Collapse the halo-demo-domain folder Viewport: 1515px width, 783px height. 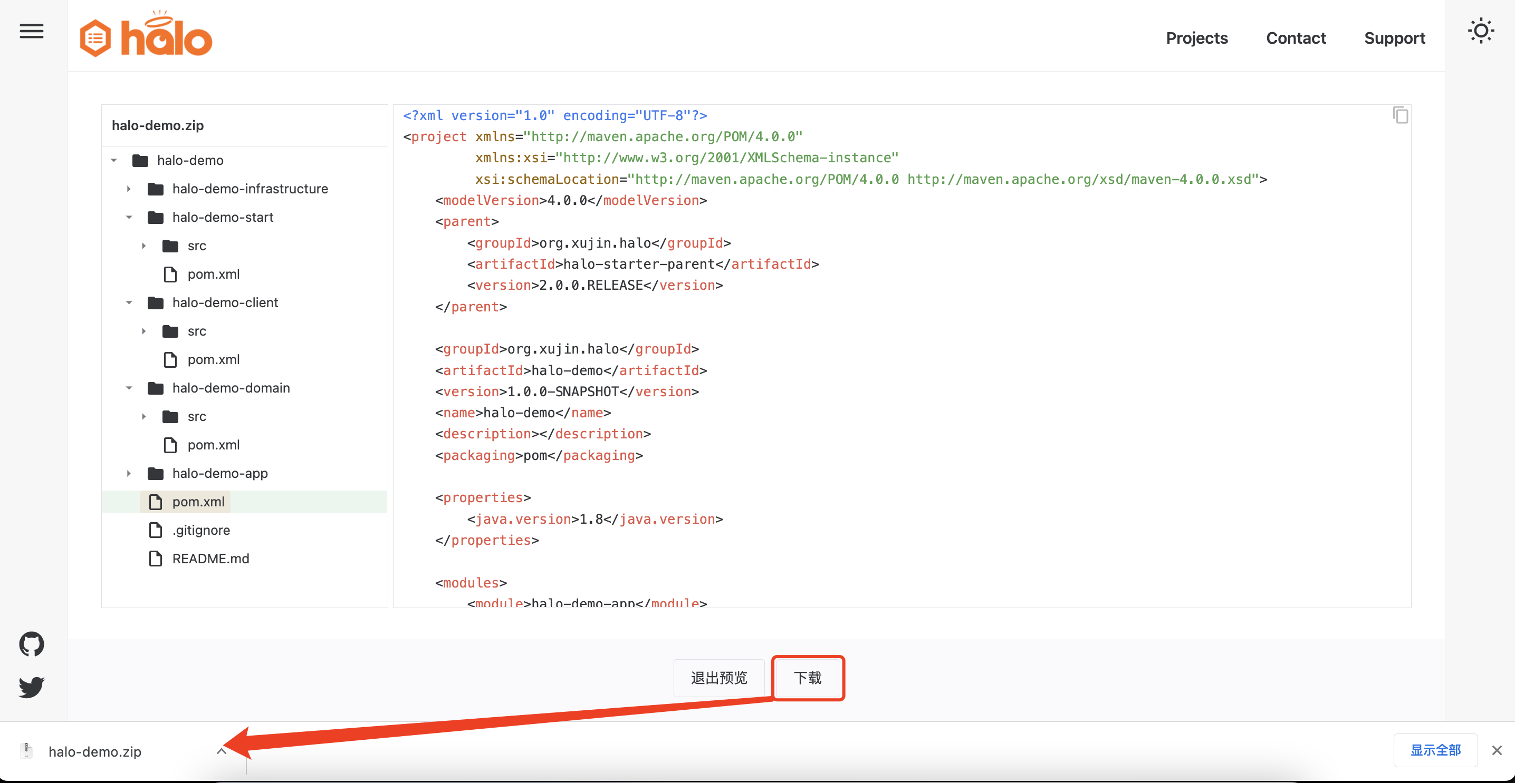129,388
